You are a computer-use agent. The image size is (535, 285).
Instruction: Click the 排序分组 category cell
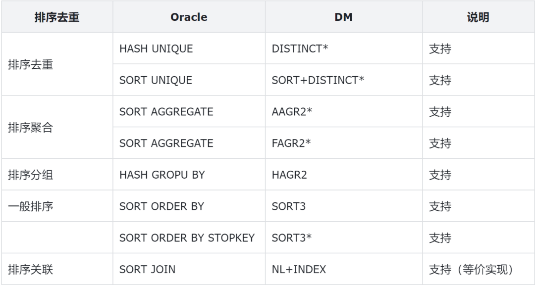(x=31, y=175)
